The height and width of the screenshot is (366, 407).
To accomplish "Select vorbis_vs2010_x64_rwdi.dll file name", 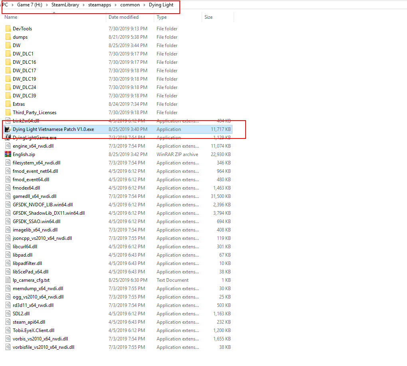I will tap(40, 339).
